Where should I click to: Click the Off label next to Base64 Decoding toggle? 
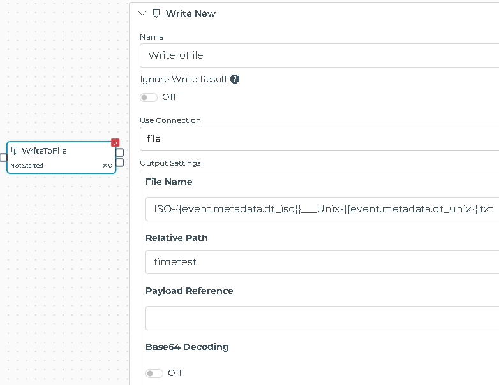coord(175,373)
